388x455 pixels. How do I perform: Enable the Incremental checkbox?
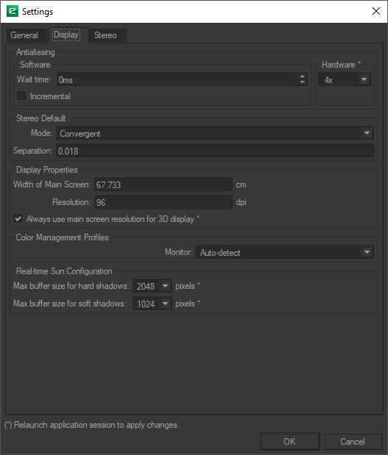21,96
